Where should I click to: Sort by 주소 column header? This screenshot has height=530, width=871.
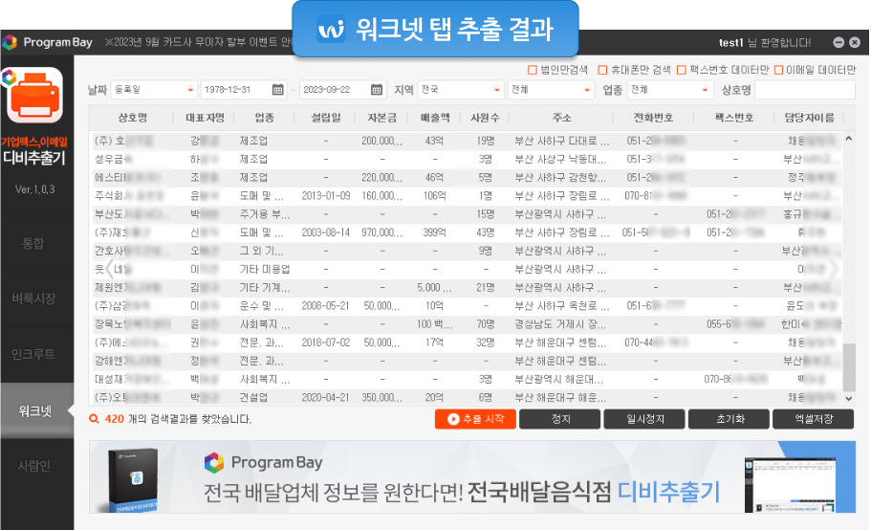[x=561, y=118]
